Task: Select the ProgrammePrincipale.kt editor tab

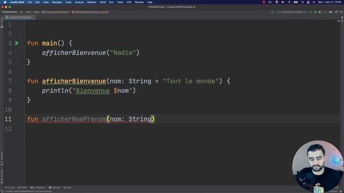Action: [x=19, y=17]
